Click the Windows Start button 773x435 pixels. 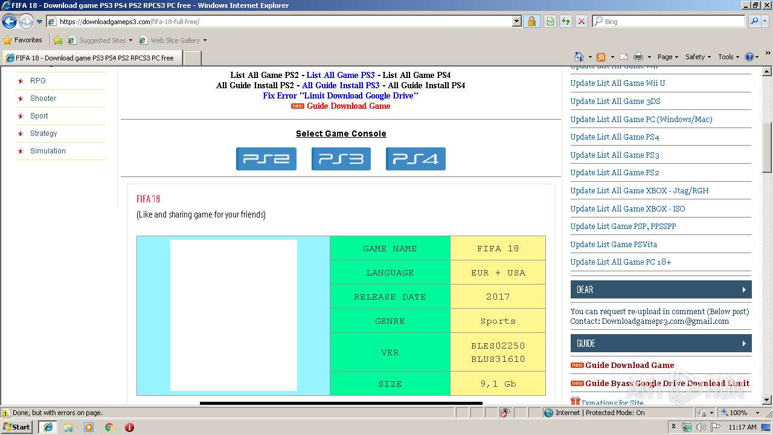coord(17,427)
